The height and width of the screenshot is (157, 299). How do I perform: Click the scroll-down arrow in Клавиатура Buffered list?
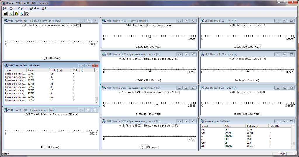point(293,147)
